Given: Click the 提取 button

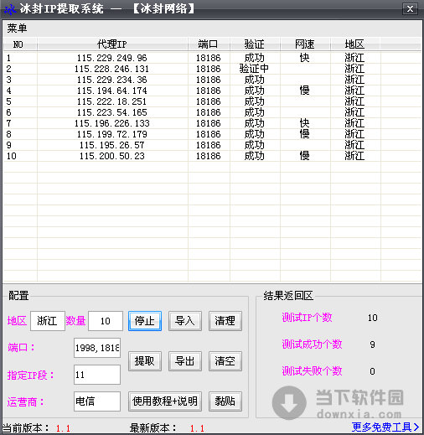Looking at the screenshot, I should point(145,361).
